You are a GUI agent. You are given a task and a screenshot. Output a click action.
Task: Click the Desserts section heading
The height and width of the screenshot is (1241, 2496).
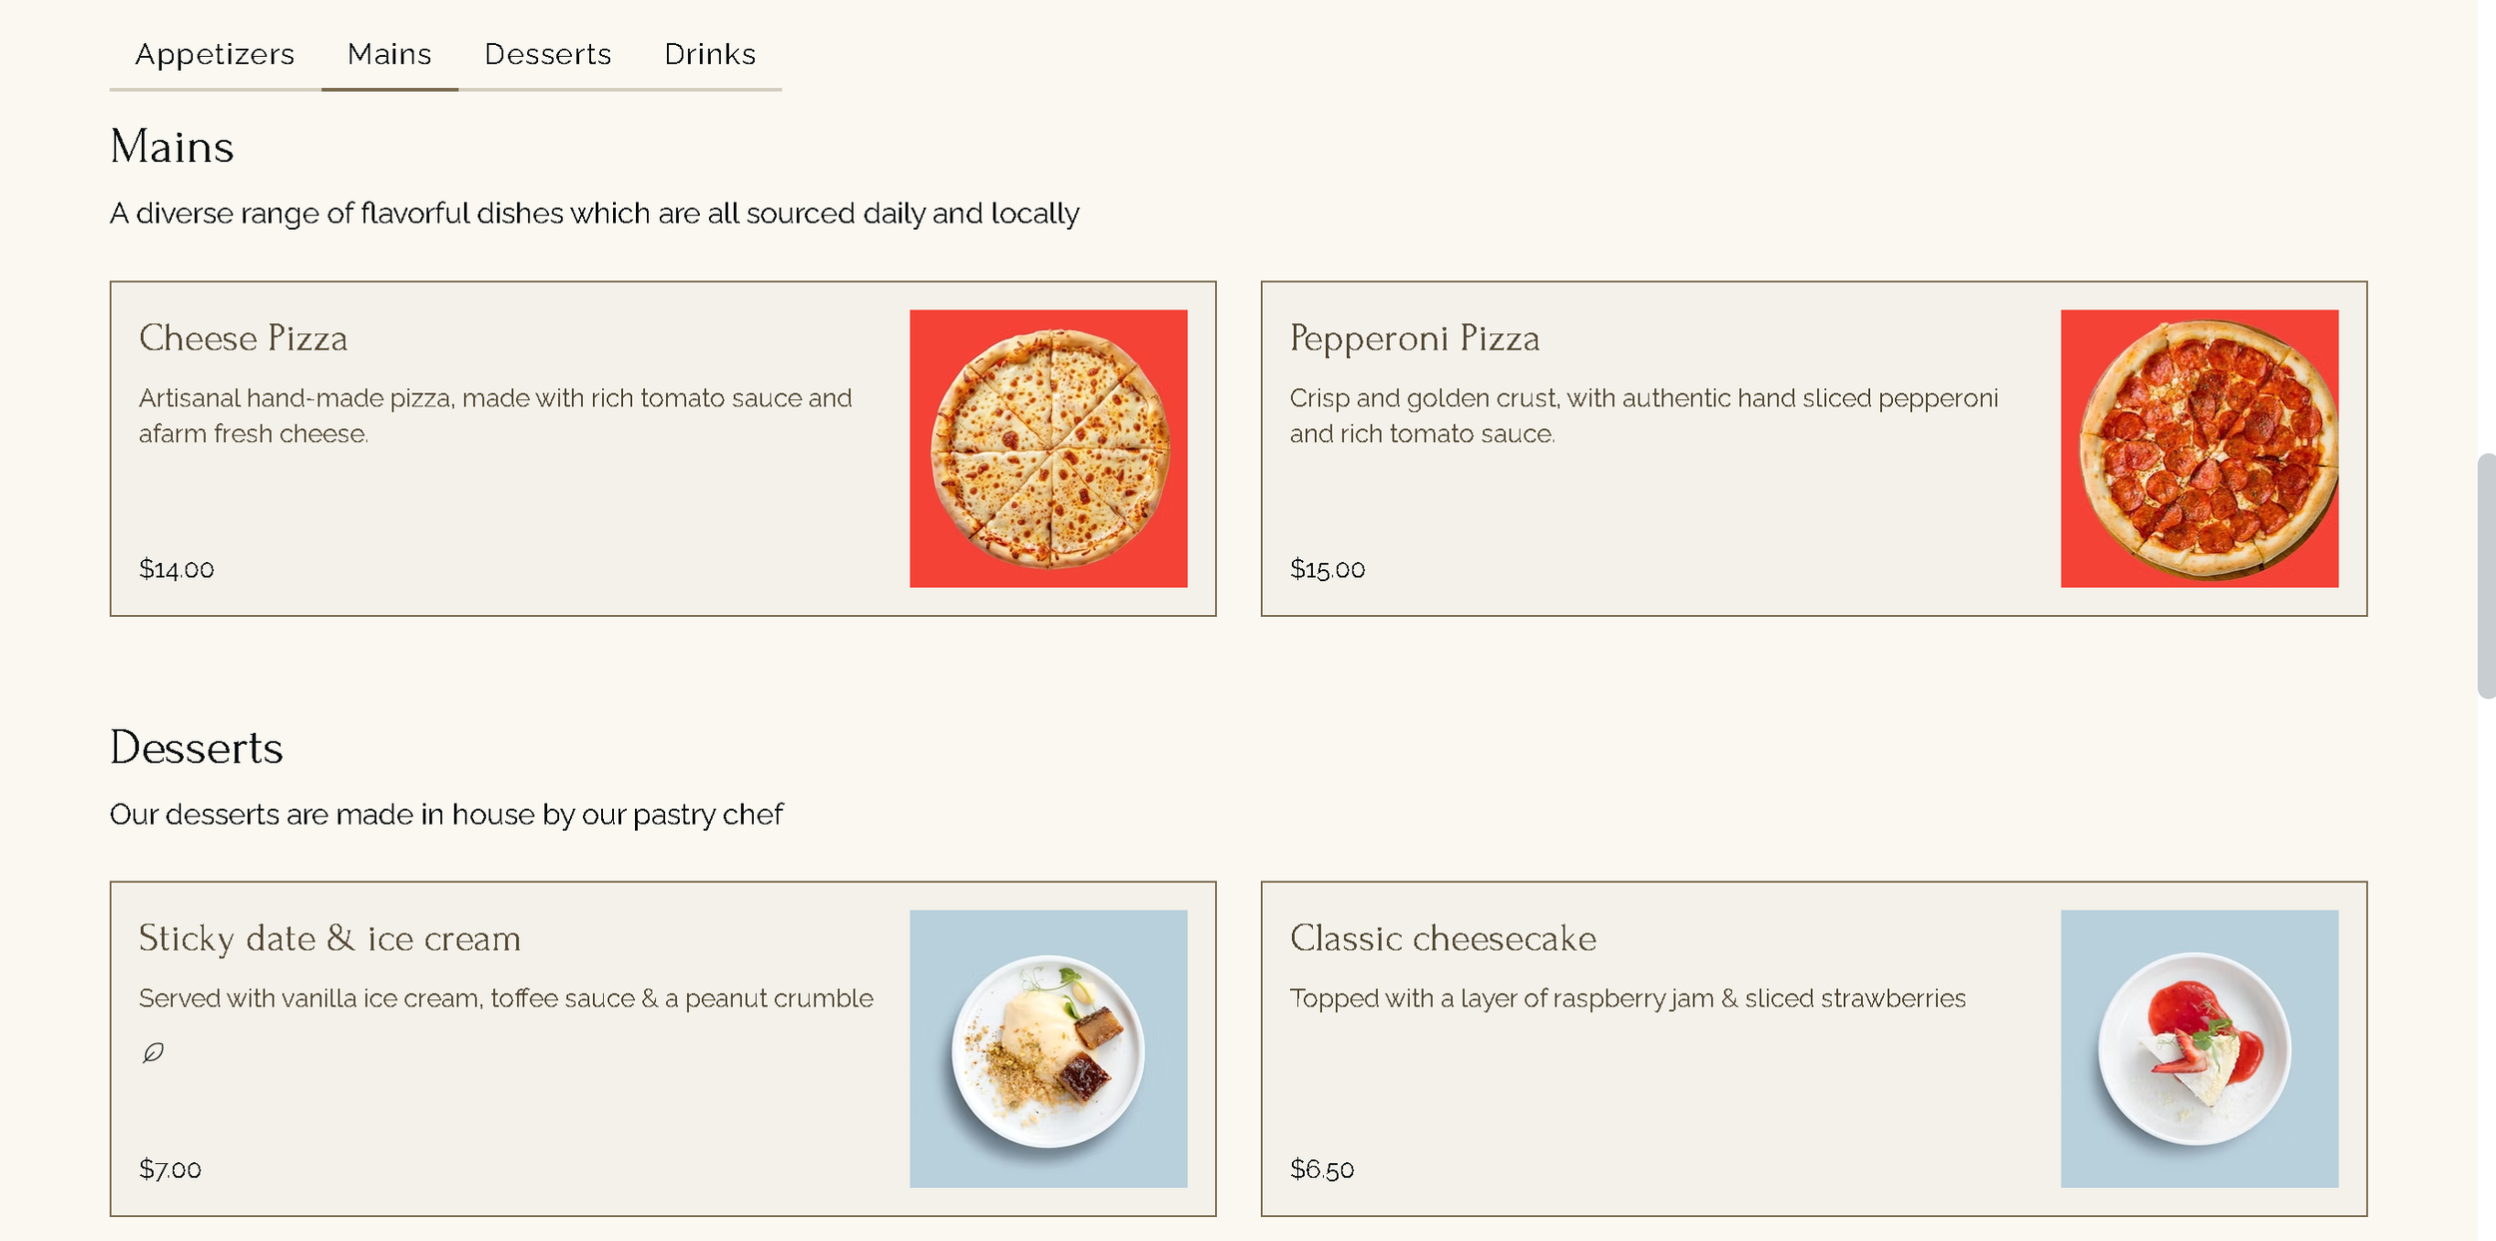tap(197, 748)
